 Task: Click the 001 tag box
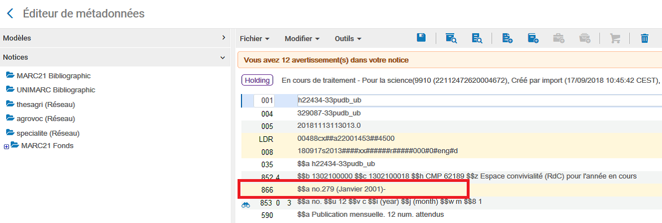point(264,100)
